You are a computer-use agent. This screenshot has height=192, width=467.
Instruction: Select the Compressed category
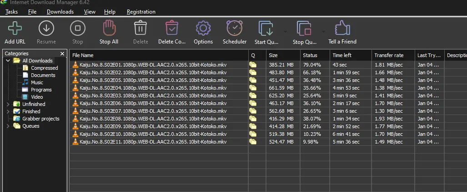[x=44, y=68]
